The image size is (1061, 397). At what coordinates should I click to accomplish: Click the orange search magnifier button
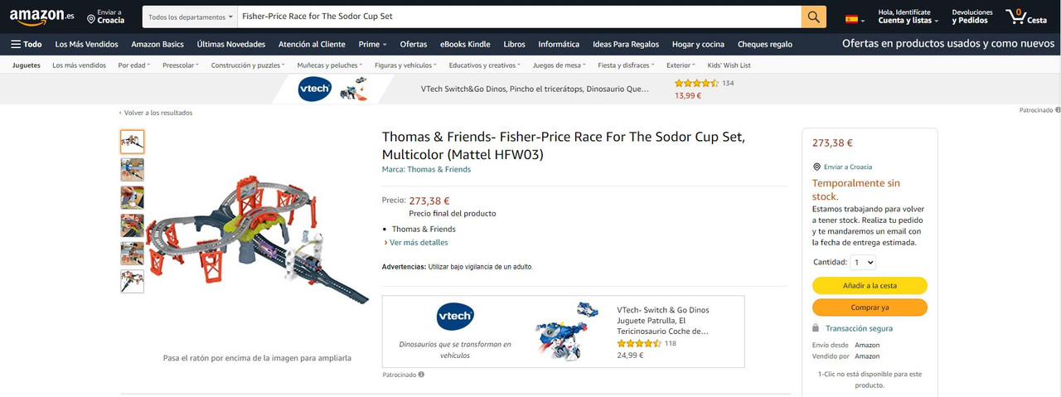point(813,17)
